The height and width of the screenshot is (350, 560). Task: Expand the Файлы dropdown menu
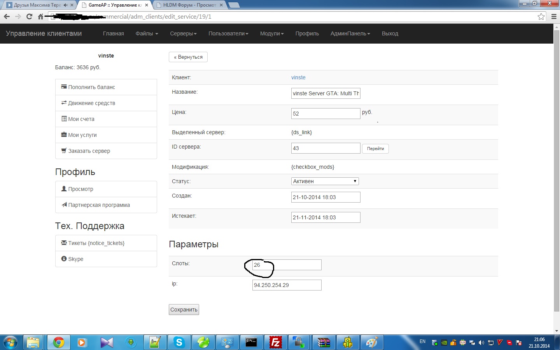tap(147, 33)
